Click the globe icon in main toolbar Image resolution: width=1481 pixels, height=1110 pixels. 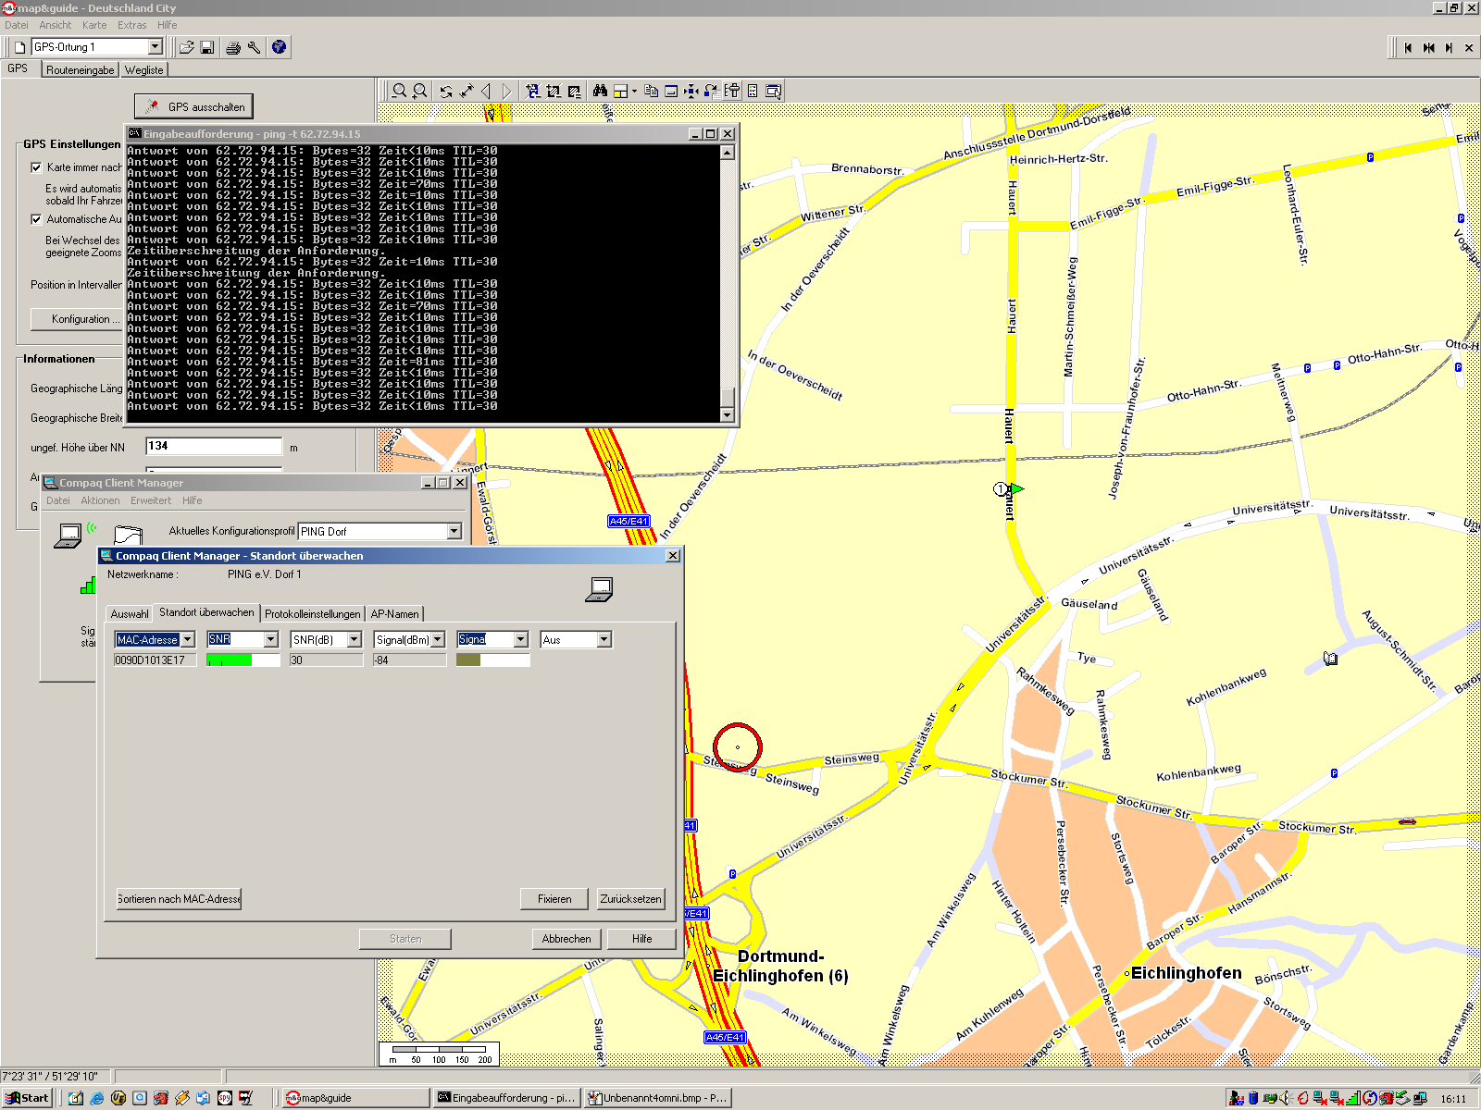point(279,47)
